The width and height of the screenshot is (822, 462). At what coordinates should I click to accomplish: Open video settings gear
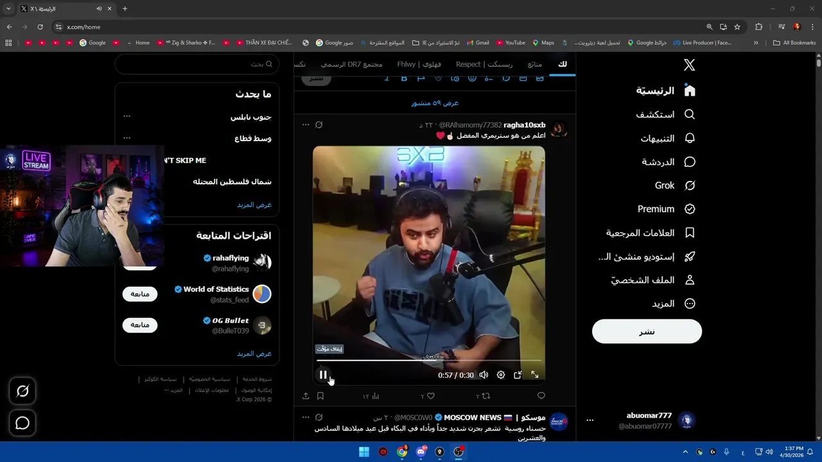(x=501, y=375)
